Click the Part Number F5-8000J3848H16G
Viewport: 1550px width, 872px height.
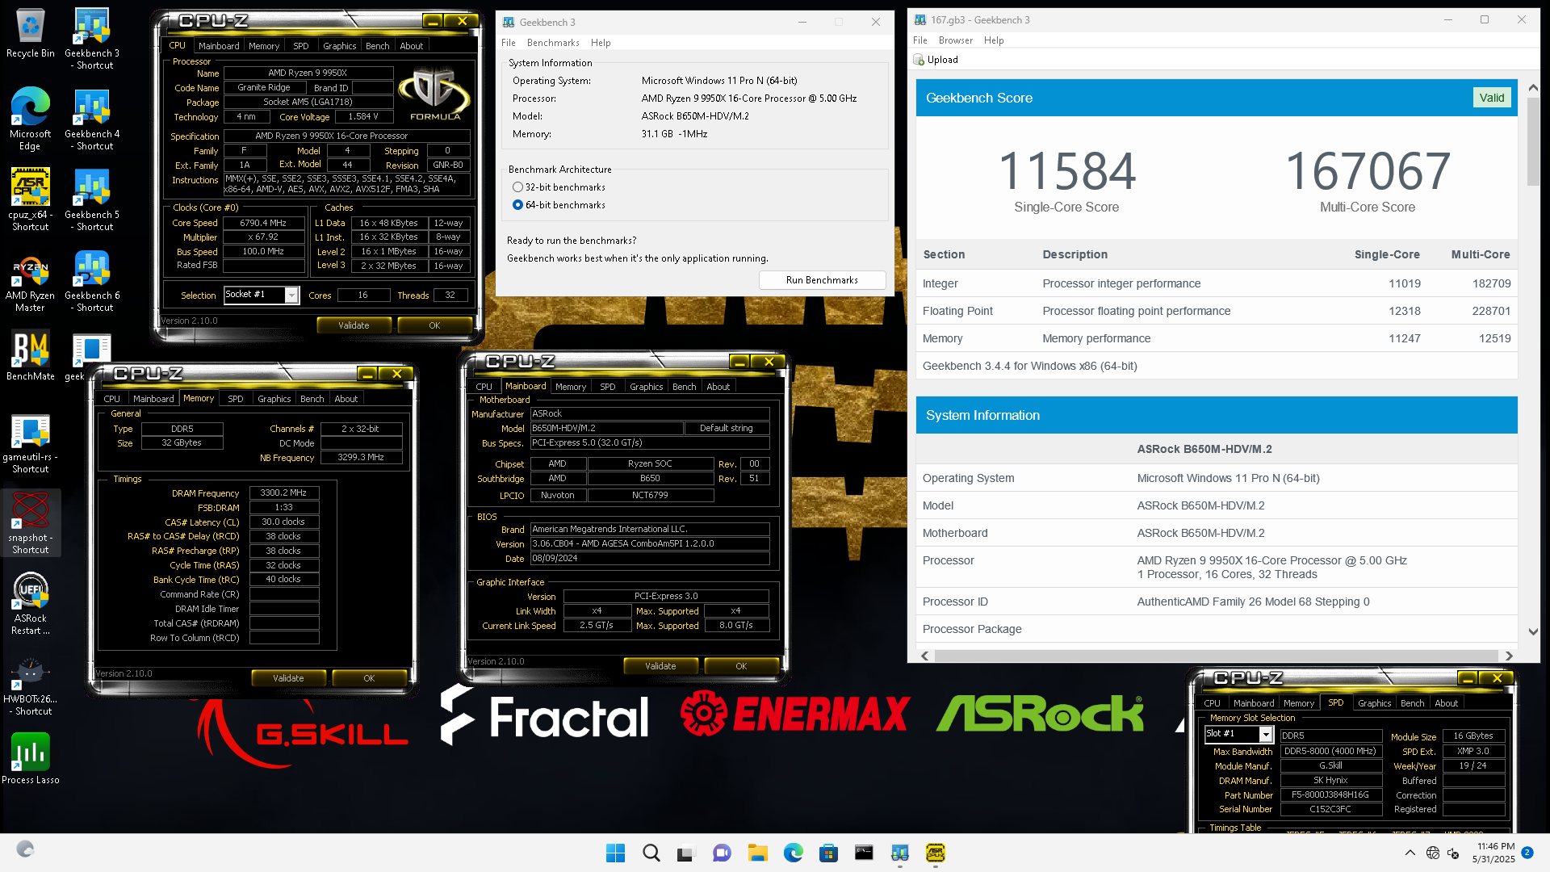[1330, 794]
